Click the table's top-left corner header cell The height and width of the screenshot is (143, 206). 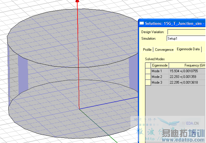point(148,65)
